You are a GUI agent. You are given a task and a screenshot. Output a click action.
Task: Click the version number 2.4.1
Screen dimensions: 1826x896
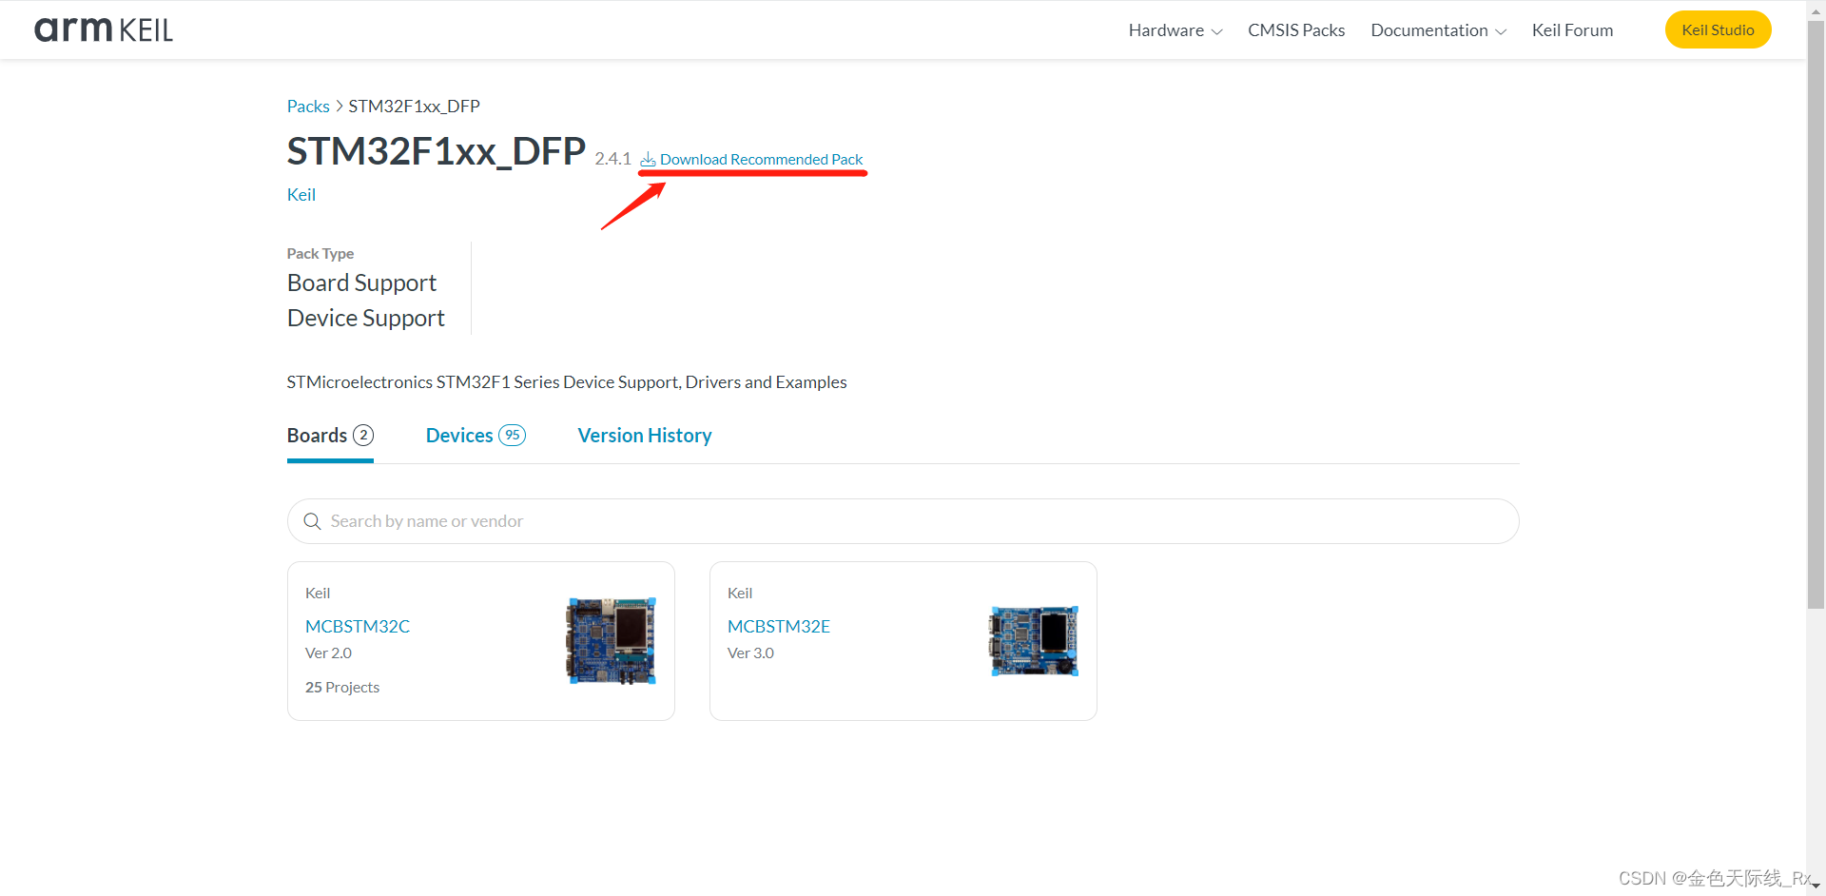point(613,159)
